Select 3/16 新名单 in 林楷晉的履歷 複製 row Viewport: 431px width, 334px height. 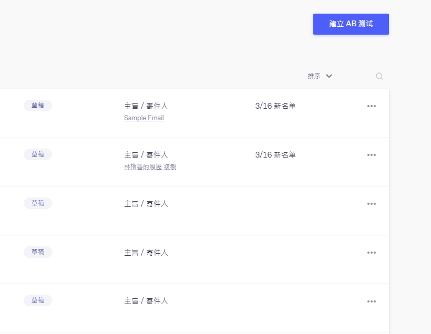pyautogui.click(x=275, y=155)
